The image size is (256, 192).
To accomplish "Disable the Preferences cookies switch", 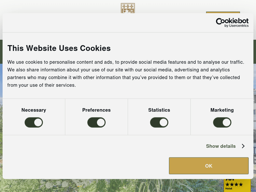I will point(97,122).
